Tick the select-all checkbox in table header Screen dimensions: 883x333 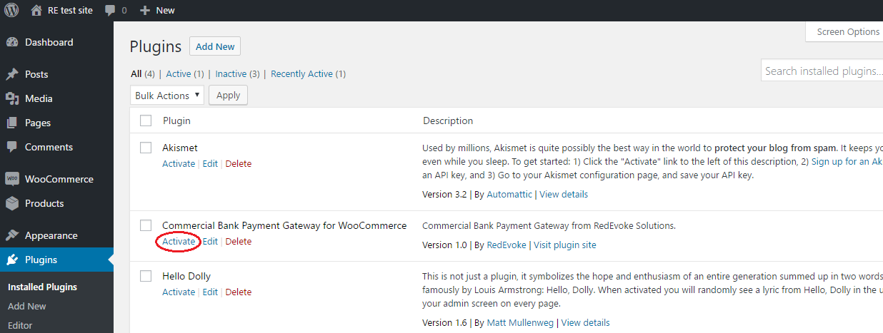(x=146, y=121)
